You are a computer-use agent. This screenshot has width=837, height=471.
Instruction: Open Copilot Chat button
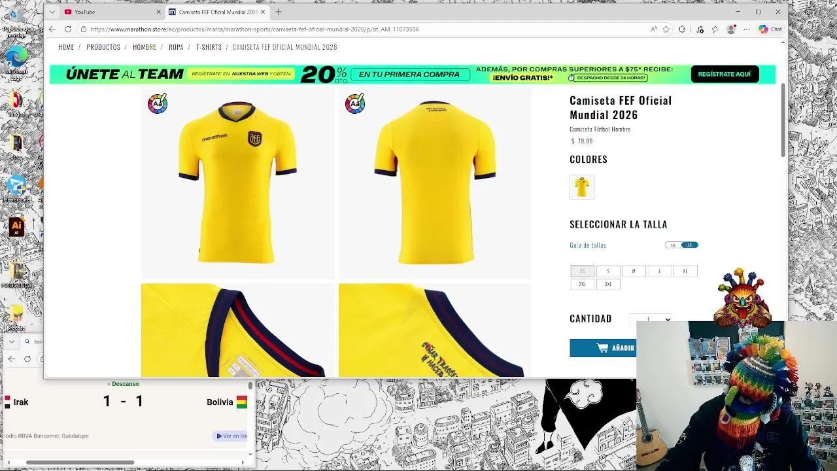pos(770,29)
